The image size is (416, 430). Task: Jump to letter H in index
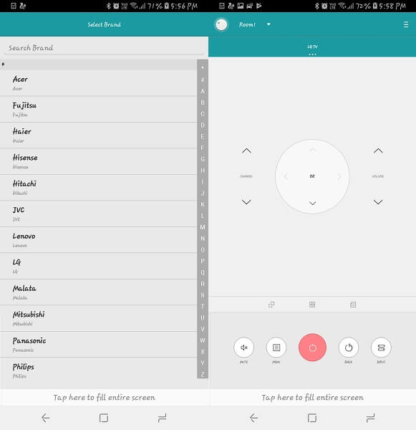click(203, 171)
